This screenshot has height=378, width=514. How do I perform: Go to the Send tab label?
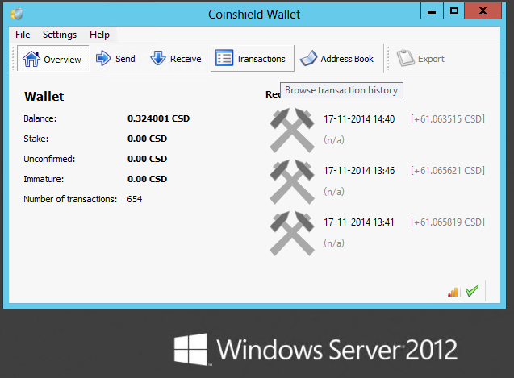point(125,59)
